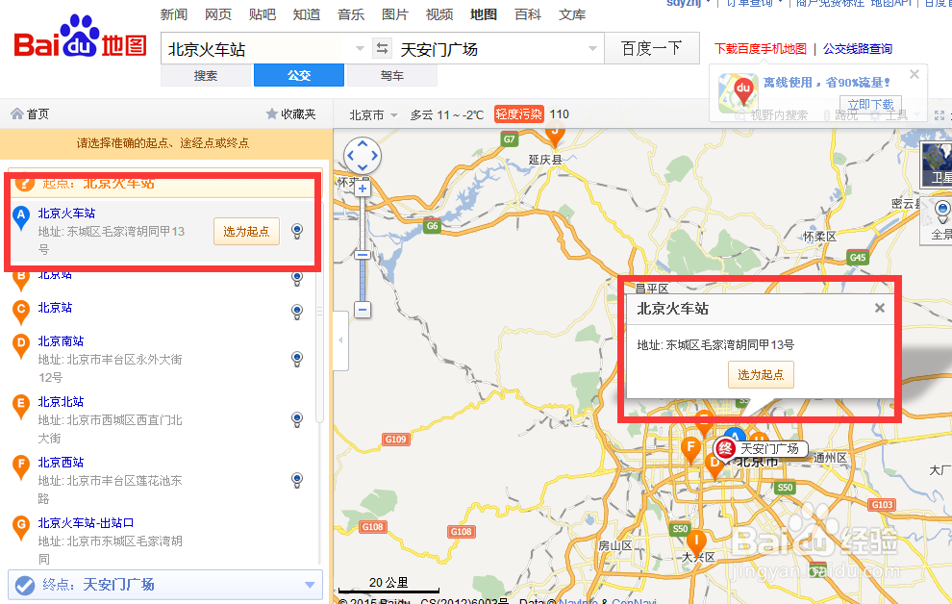Click the 终 destination marker on map
Screen dimensions: 952x604
pyautogui.click(x=725, y=449)
